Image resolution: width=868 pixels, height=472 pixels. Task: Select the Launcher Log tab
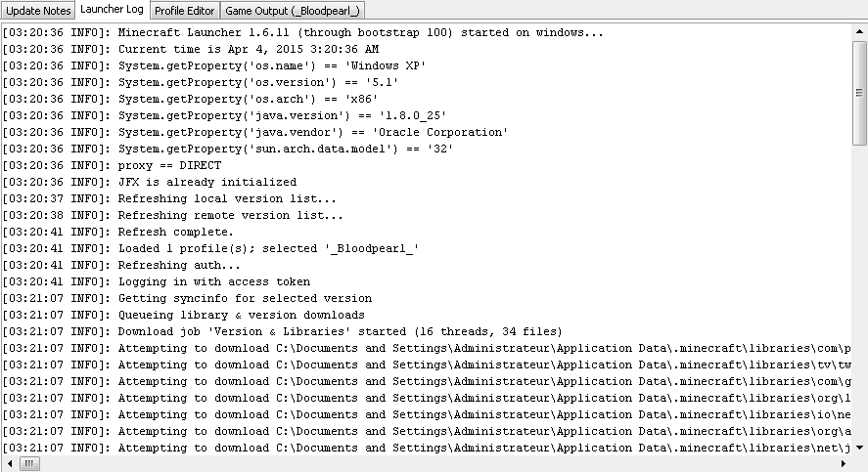(112, 10)
